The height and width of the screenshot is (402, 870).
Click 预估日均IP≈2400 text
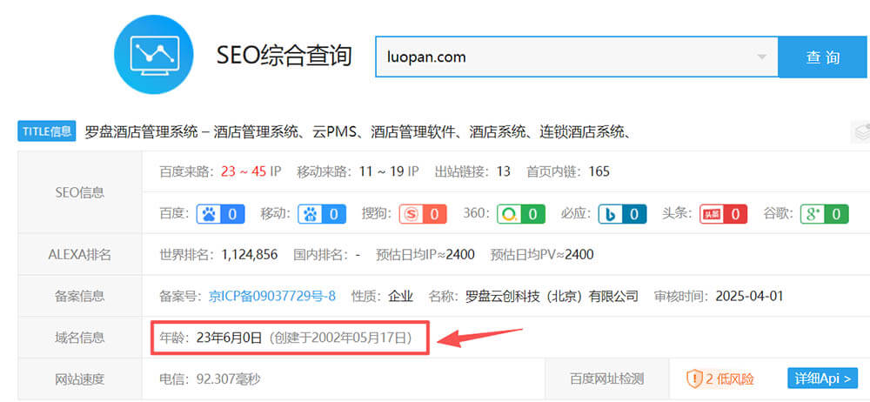pyautogui.click(x=425, y=255)
